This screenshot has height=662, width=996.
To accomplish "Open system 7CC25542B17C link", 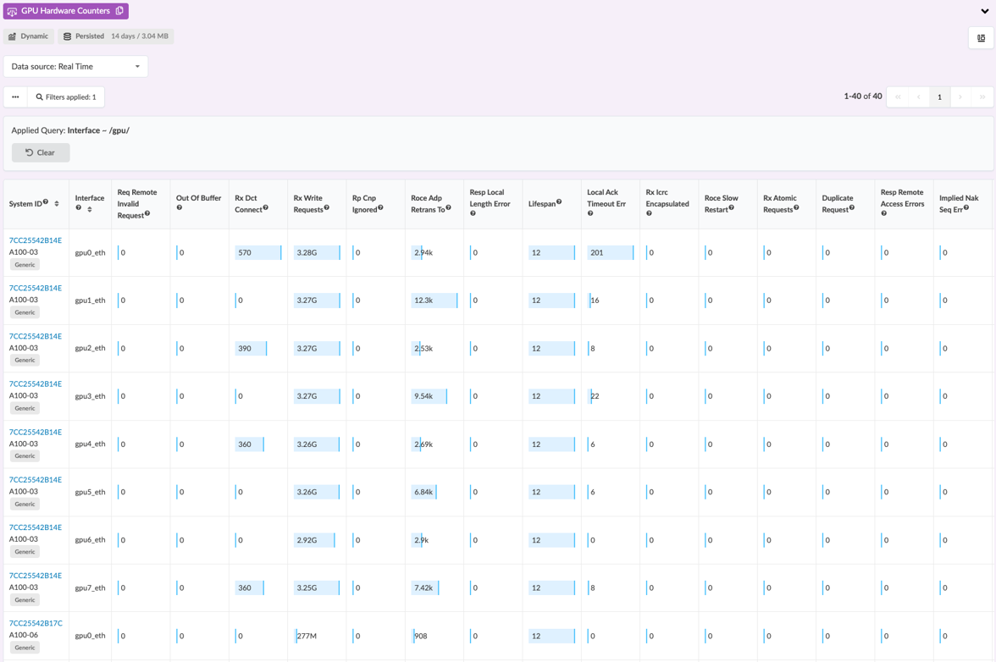I will tap(36, 623).
